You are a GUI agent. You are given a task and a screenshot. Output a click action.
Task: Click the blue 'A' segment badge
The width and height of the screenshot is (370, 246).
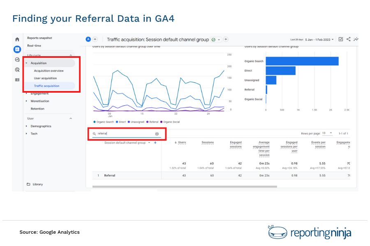tap(88, 39)
